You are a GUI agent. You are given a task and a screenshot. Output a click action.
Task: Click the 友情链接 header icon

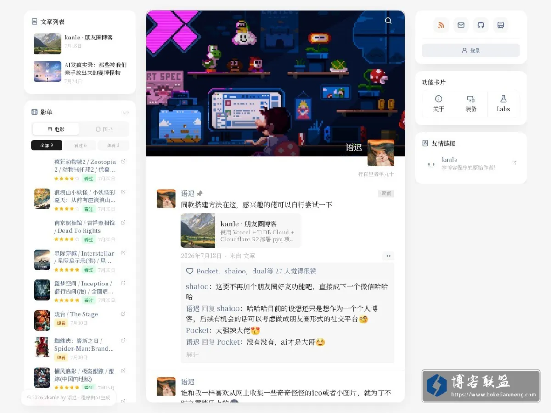pos(425,143)
